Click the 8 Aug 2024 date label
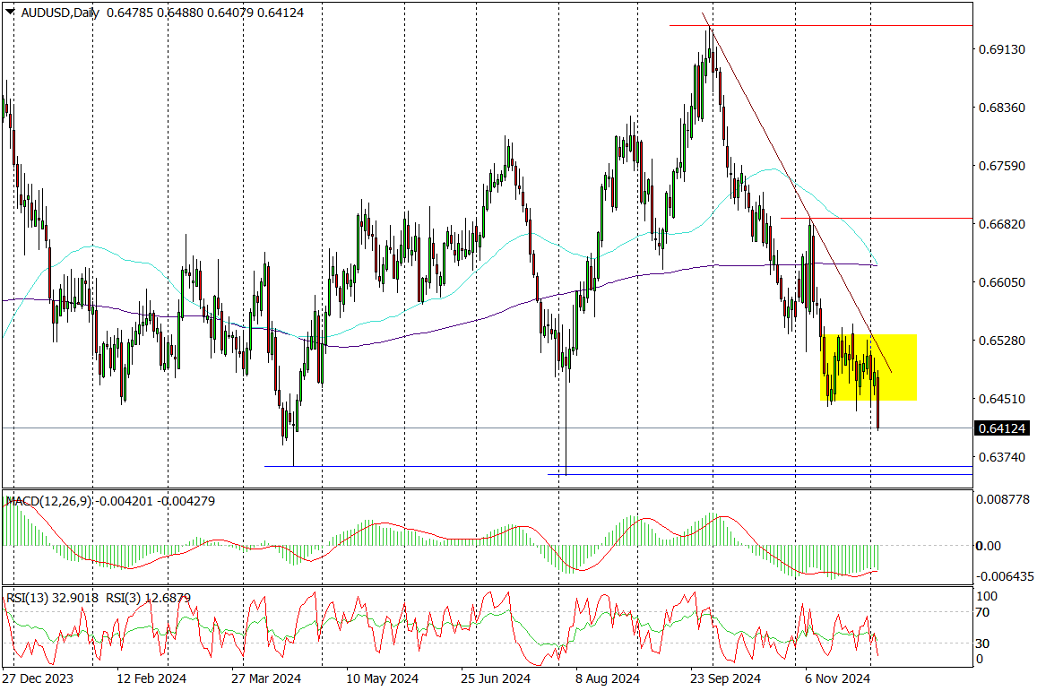The image size is (1037, 691). tap(608, 679)
